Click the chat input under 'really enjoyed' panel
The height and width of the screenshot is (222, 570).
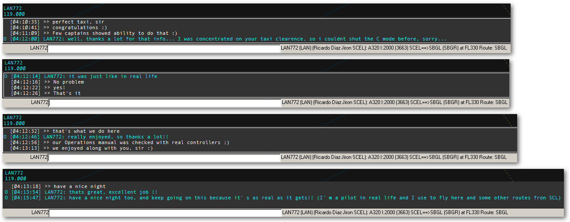[164, 158]
